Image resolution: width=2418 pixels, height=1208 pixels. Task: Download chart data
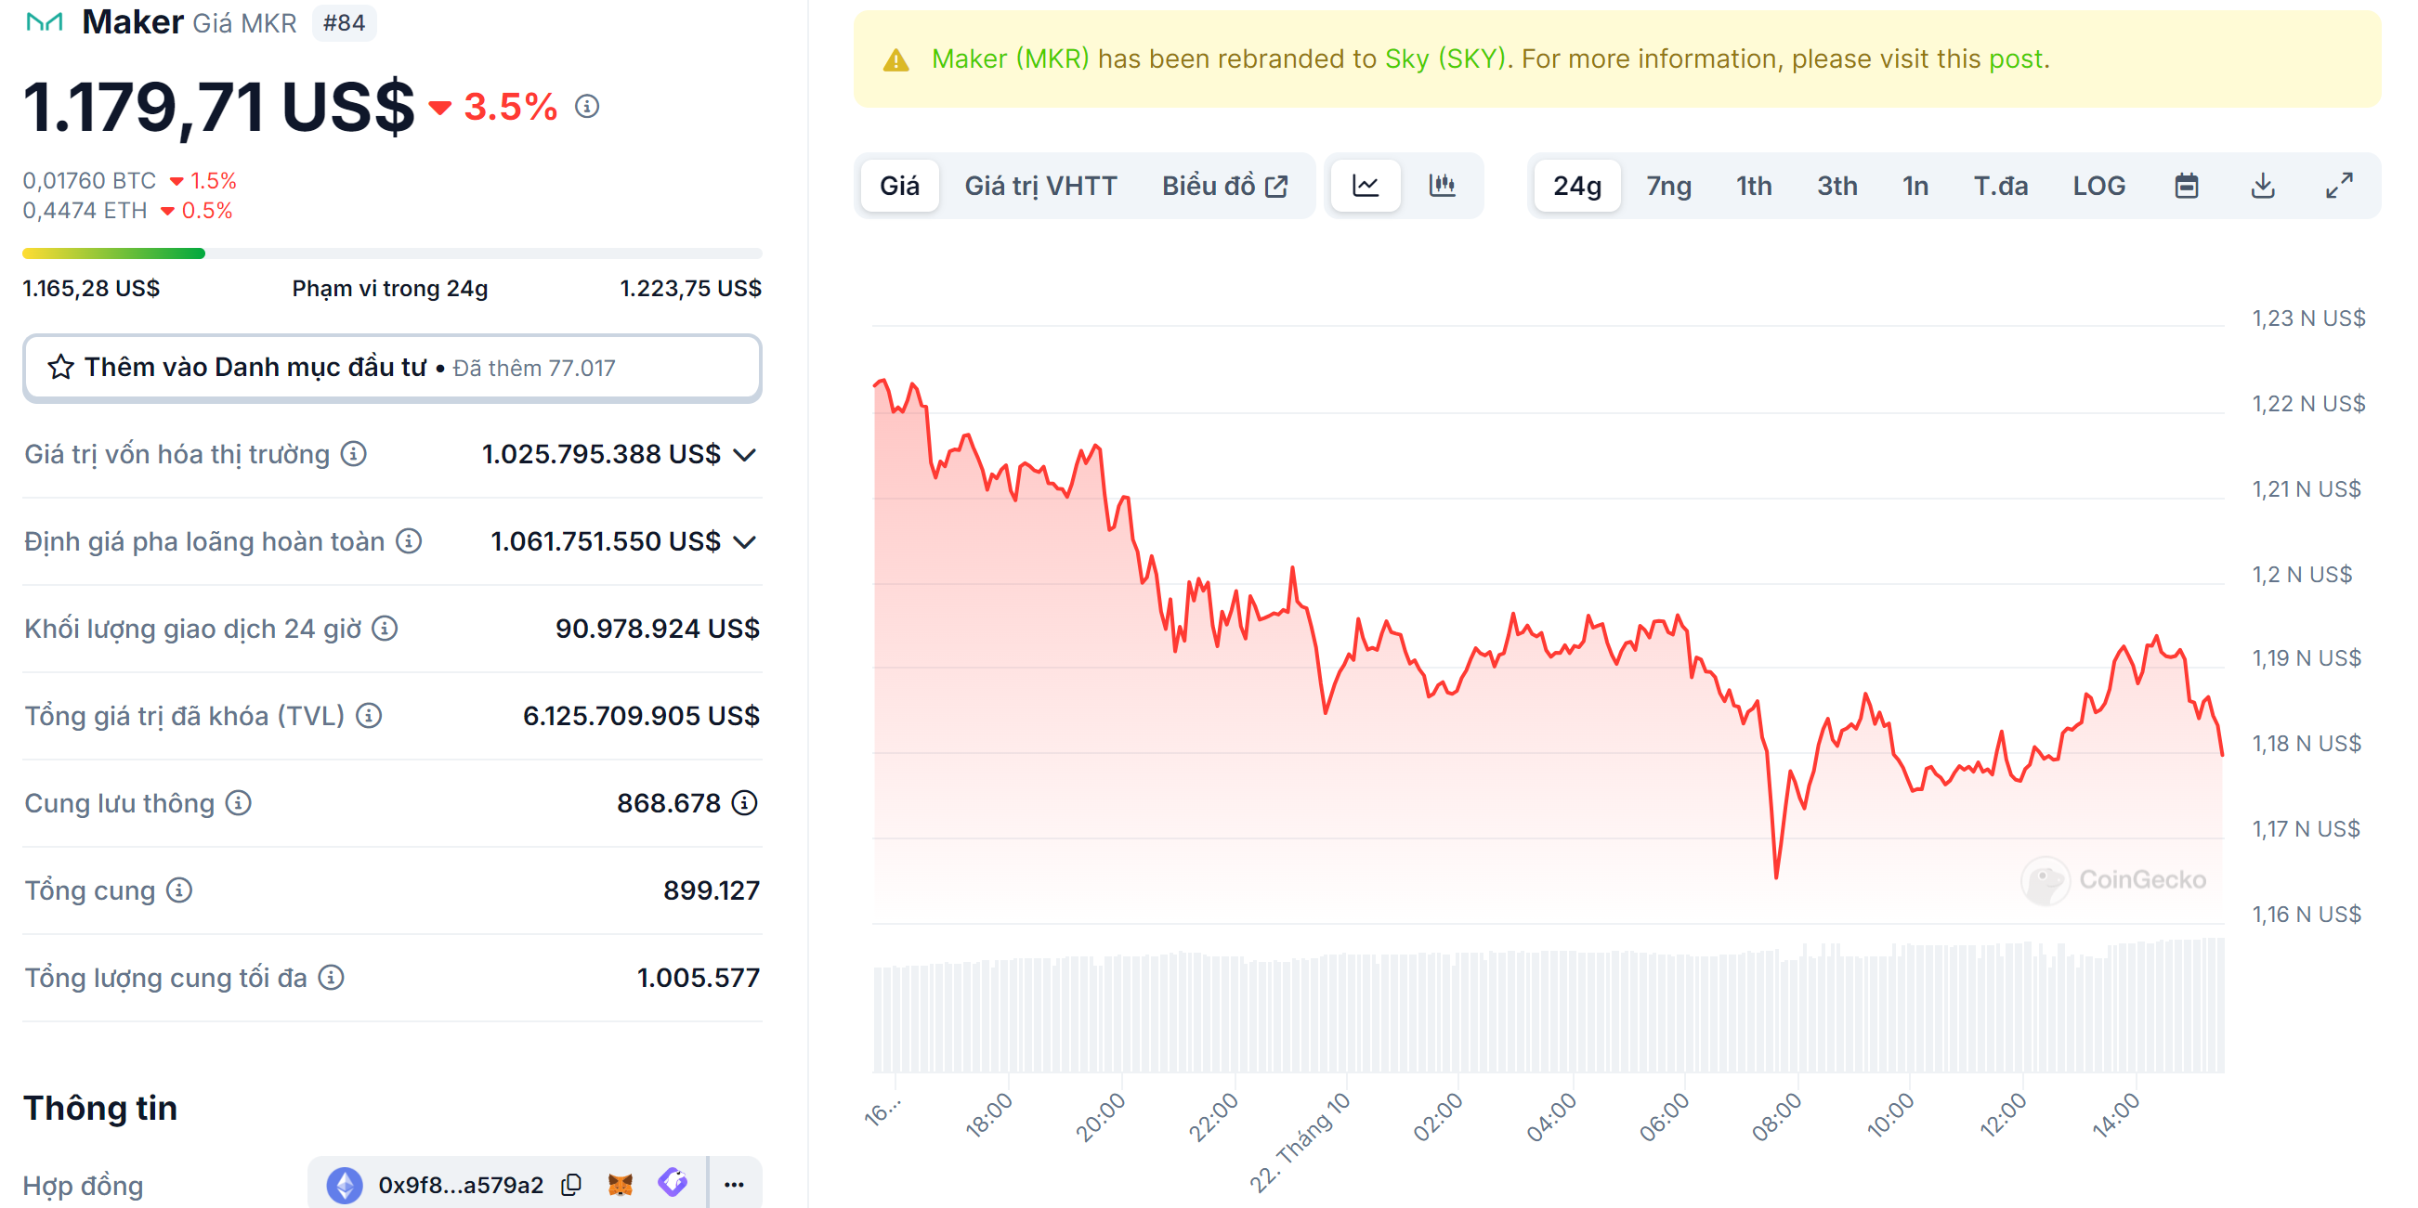click(x=2262, y=185)
